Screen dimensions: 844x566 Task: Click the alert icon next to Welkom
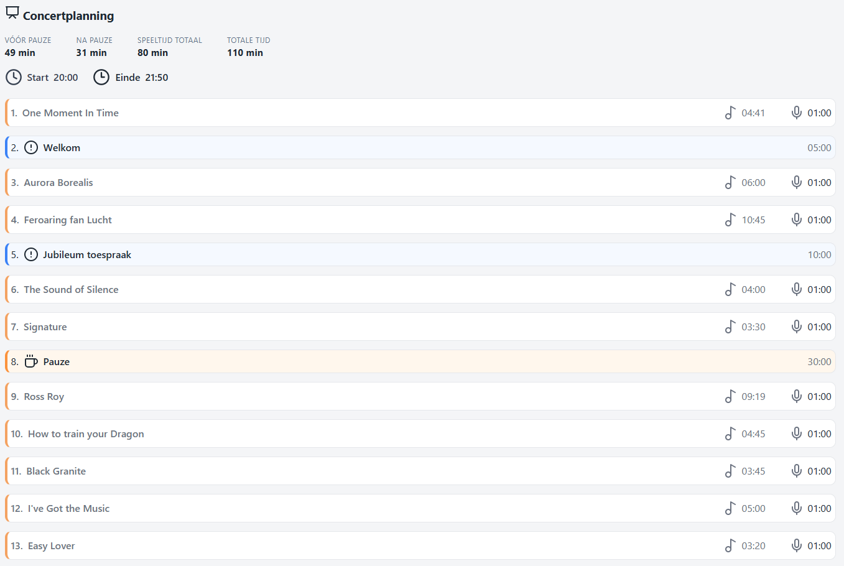coord(31,147)
